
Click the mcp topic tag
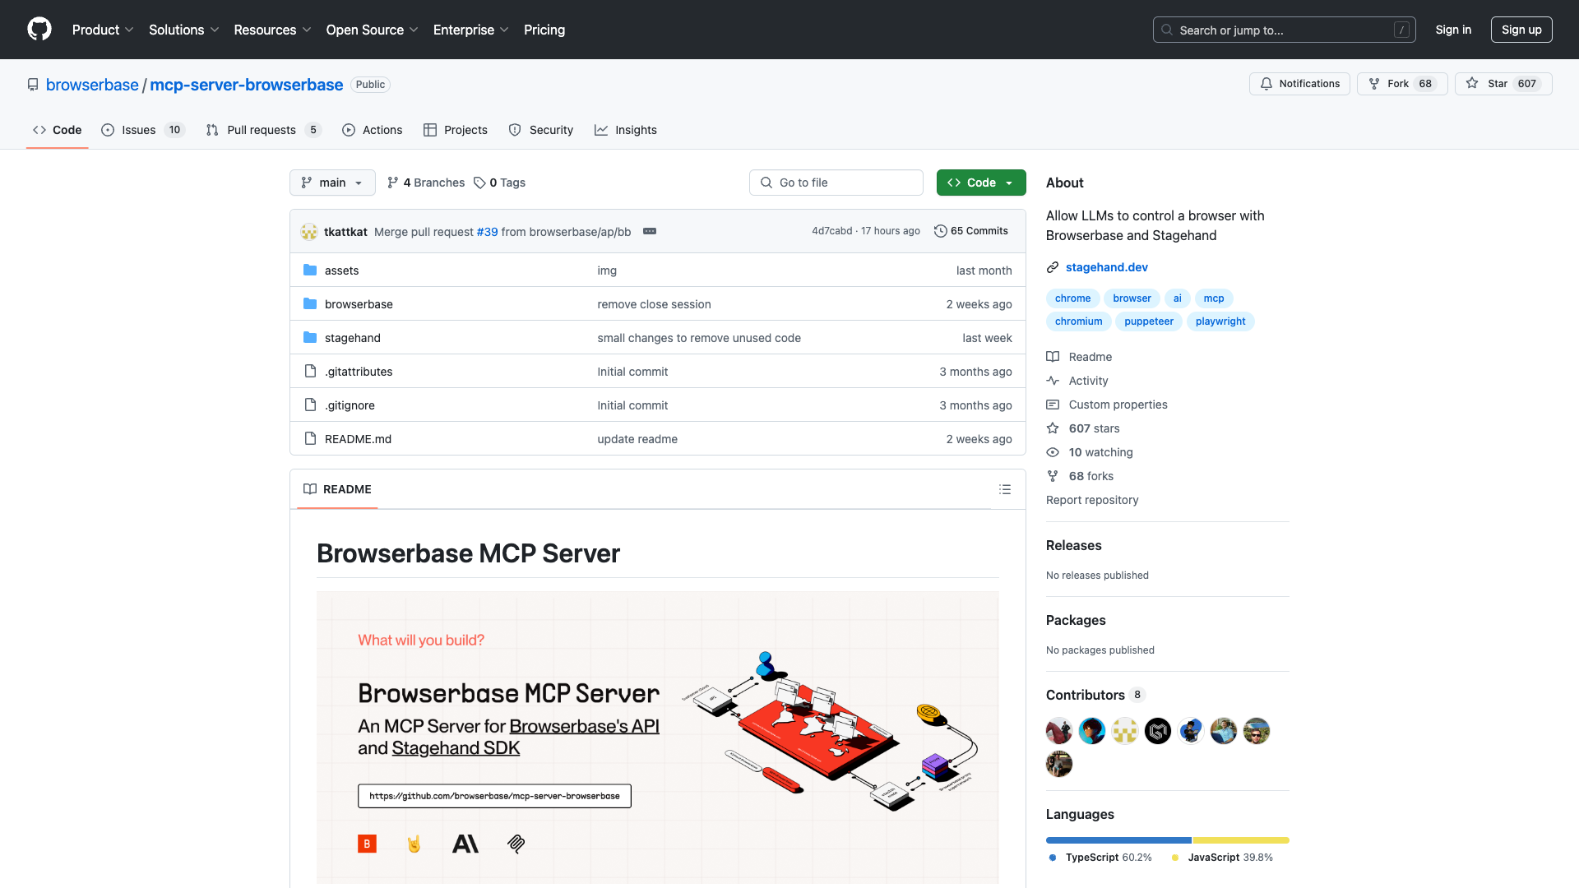pos(1214,298)
